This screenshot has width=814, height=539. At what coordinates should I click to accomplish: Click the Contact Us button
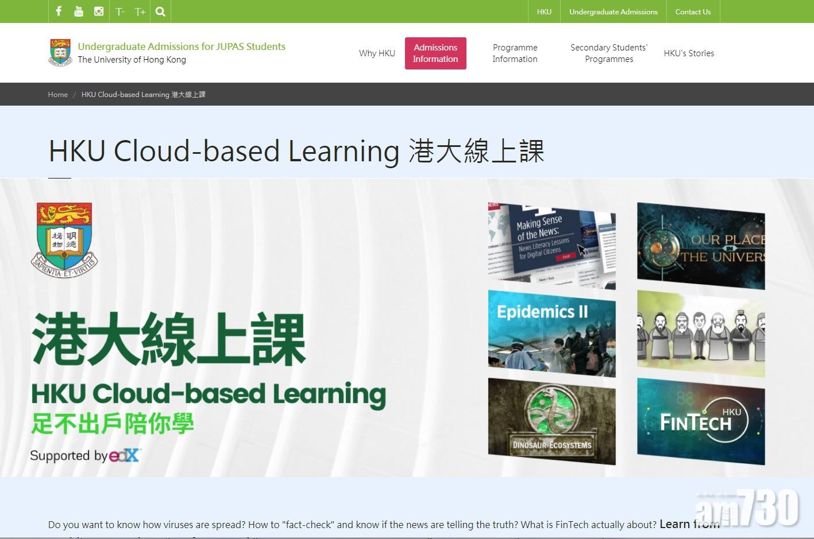pos(693,11)
